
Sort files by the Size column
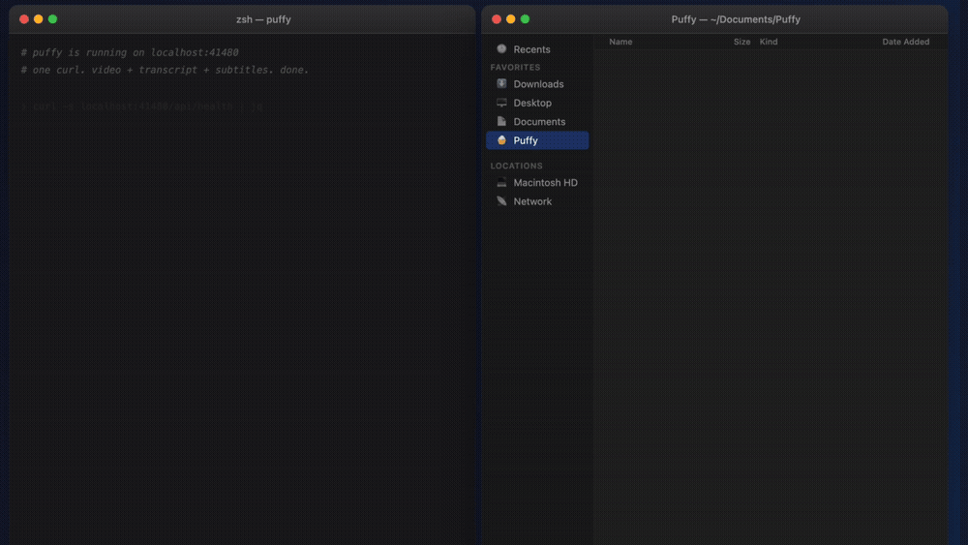[x=741, y=42]
